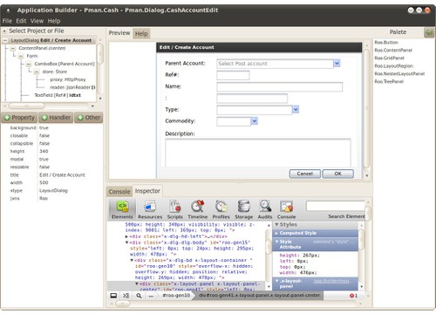Click the plus icon beside Select Project or File
Image resolution: width=436 pixels, height=314 pixels.
(x=4, y=31)
